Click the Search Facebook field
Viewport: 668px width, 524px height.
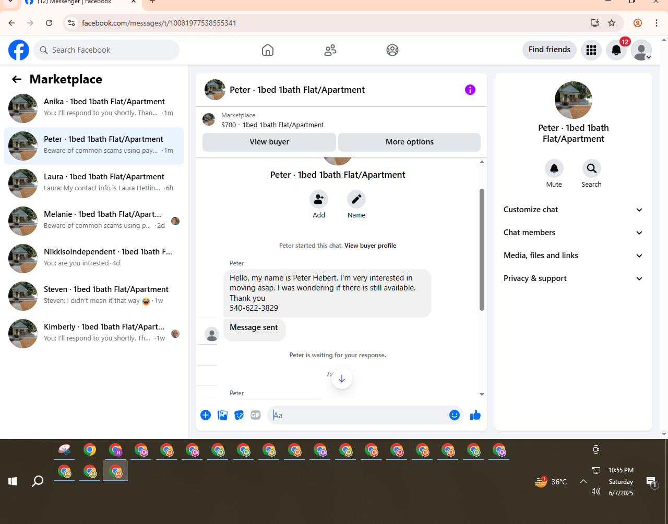click(106, 50)
